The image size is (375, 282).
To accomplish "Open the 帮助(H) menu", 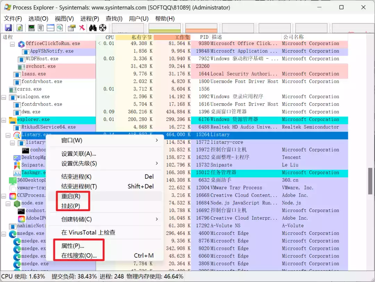I will click(x=165, y=19).
